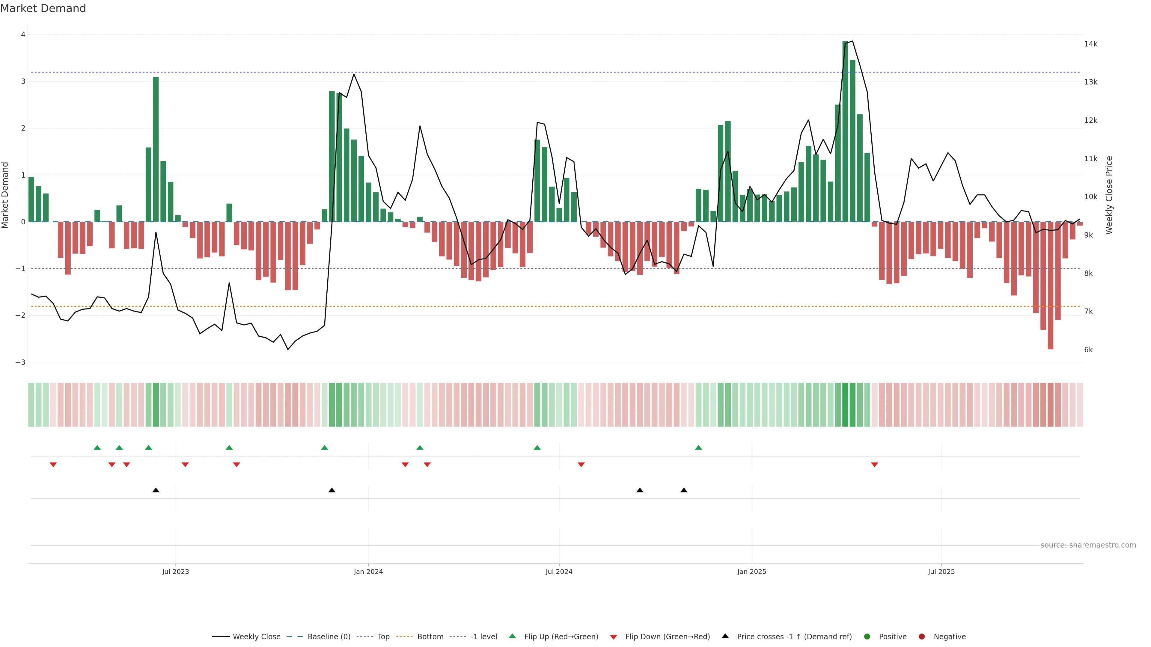Image resolution: width=1151 pixels, height=647 pixels.
Task: Click the Weekly Close Price axis title
Action: point(1109,195)
